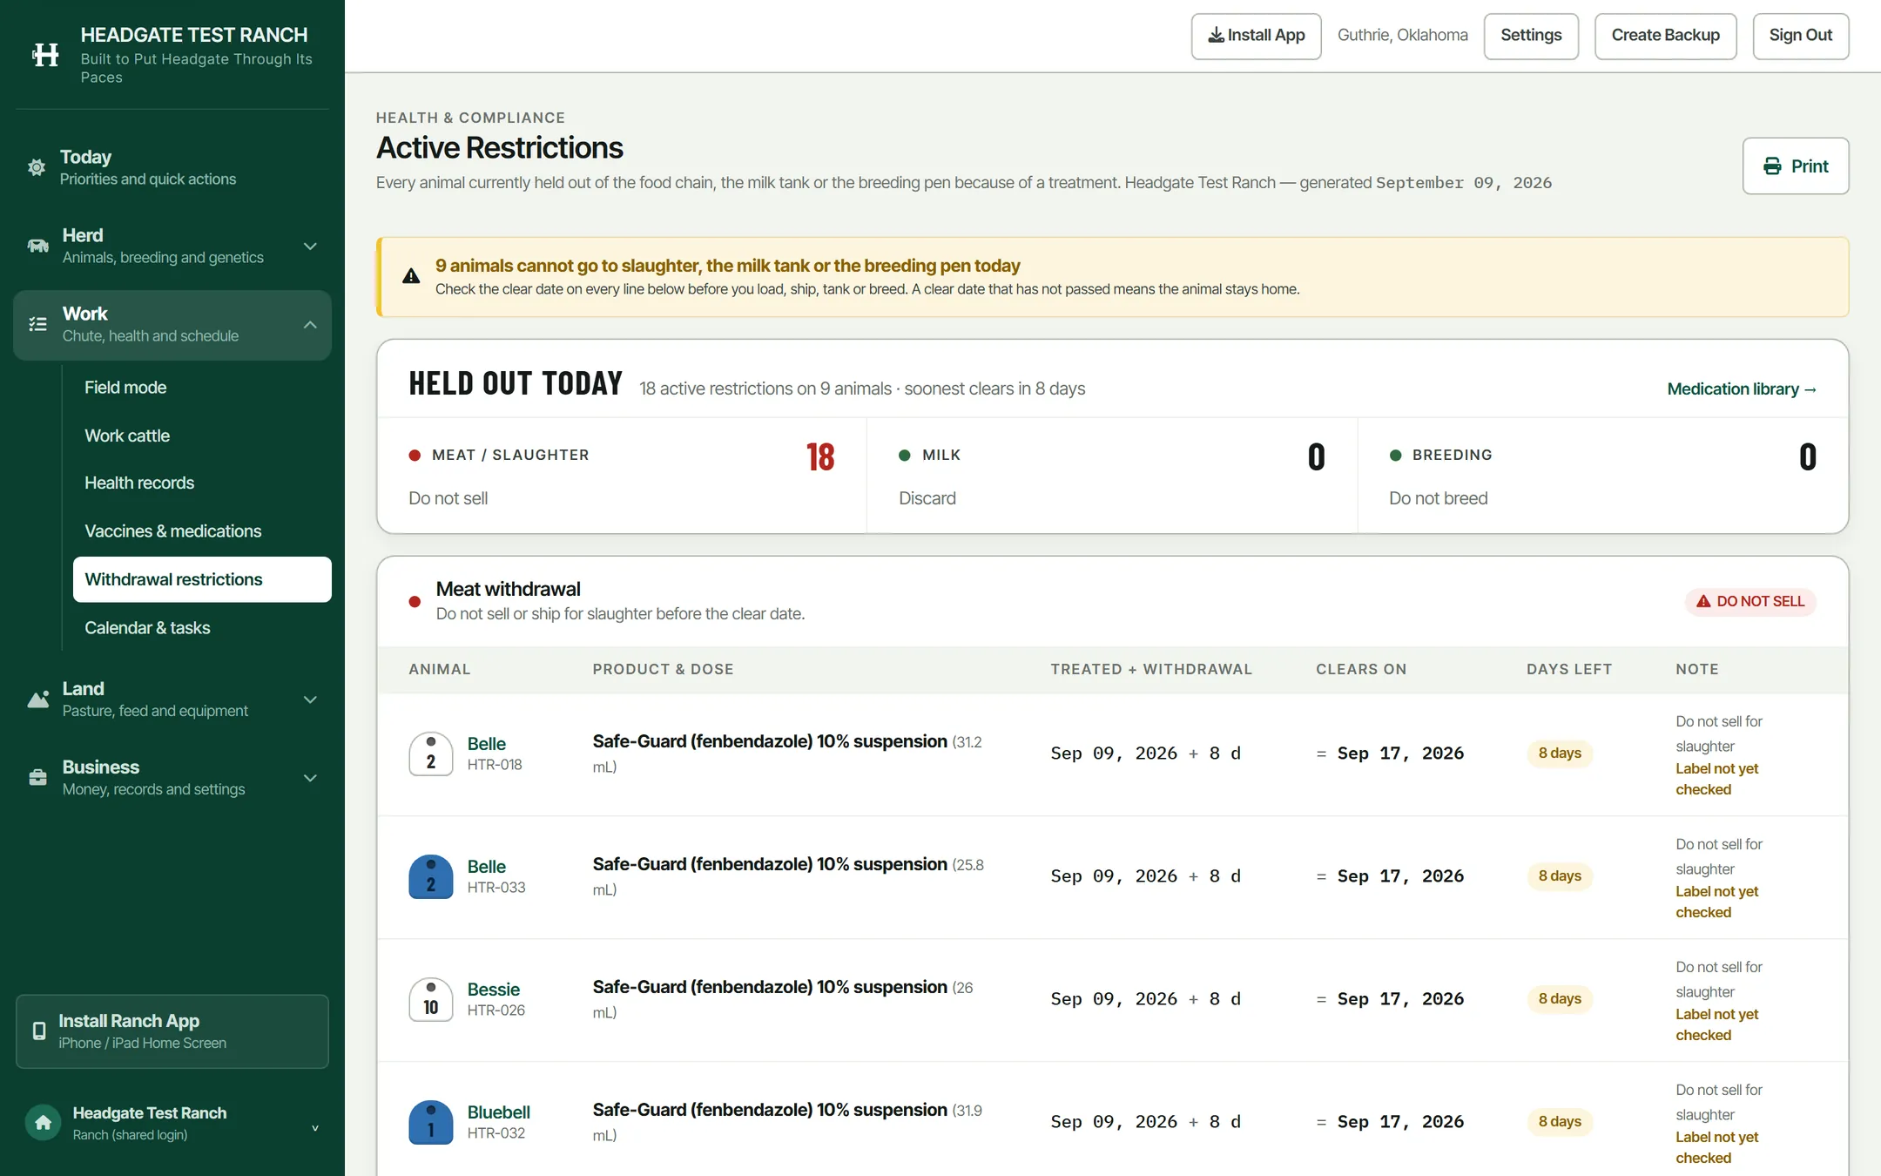Click Label not yet checked for HTR-033

coord(1716,902)
